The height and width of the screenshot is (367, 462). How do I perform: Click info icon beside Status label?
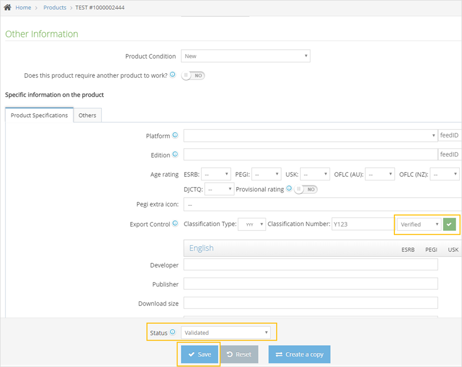coord(172,332)
